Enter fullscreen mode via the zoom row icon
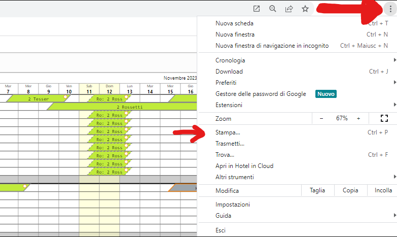 pyautogui.click(x=384, y=118)
